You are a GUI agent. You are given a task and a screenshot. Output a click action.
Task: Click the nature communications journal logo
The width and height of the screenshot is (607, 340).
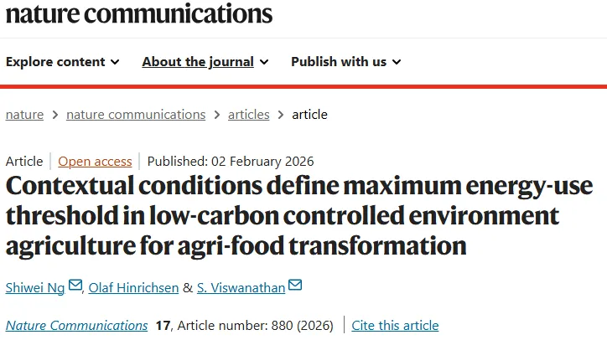[139, 13]
